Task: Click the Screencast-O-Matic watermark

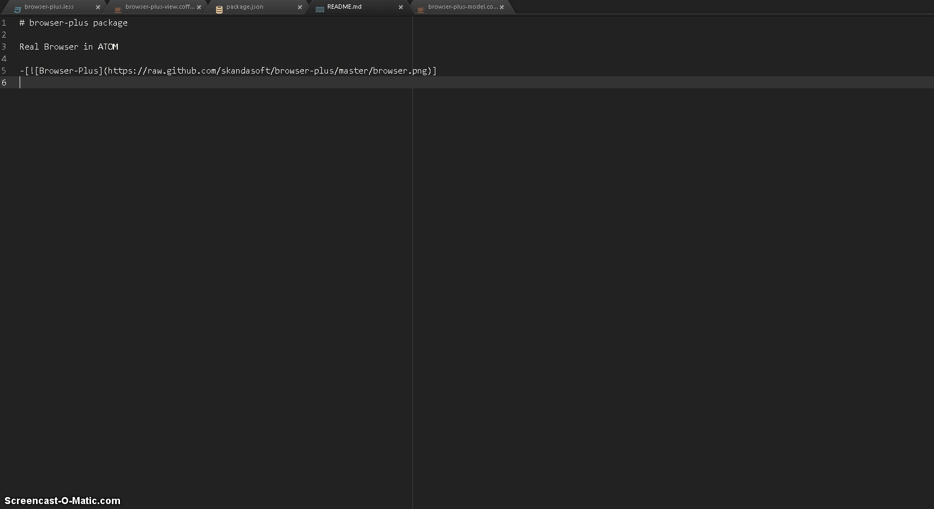Action: coord(63,500)
